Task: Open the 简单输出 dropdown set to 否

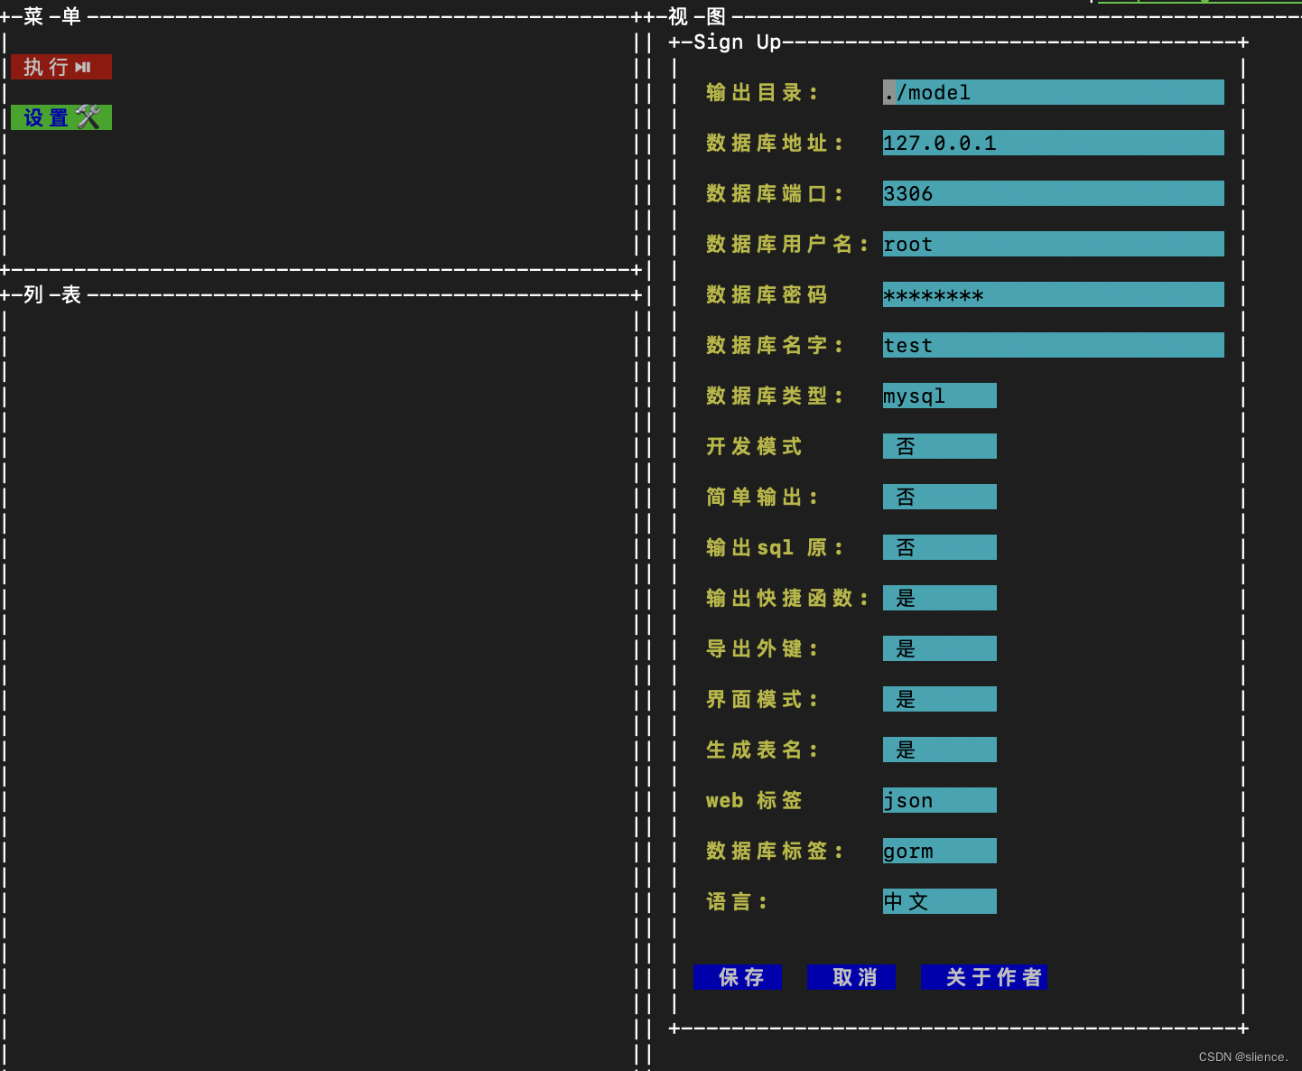Action: (939, 497)
